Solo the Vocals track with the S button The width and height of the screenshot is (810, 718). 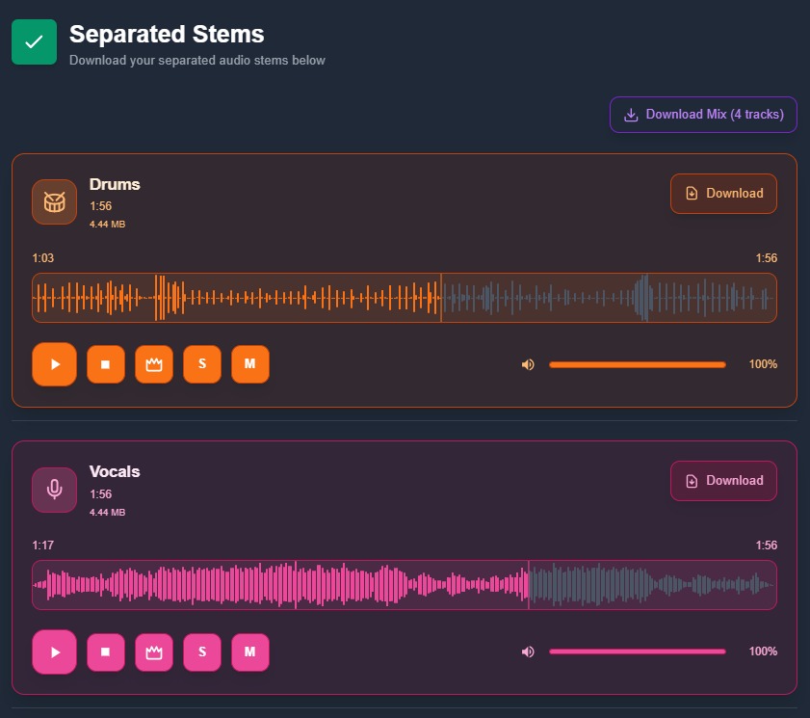tap(202, 652)
